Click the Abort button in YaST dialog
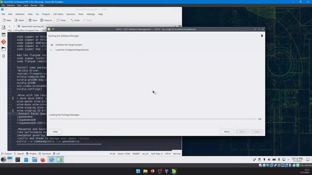The width and height of the screenshot is (312, 175). [x=227, y=132]
